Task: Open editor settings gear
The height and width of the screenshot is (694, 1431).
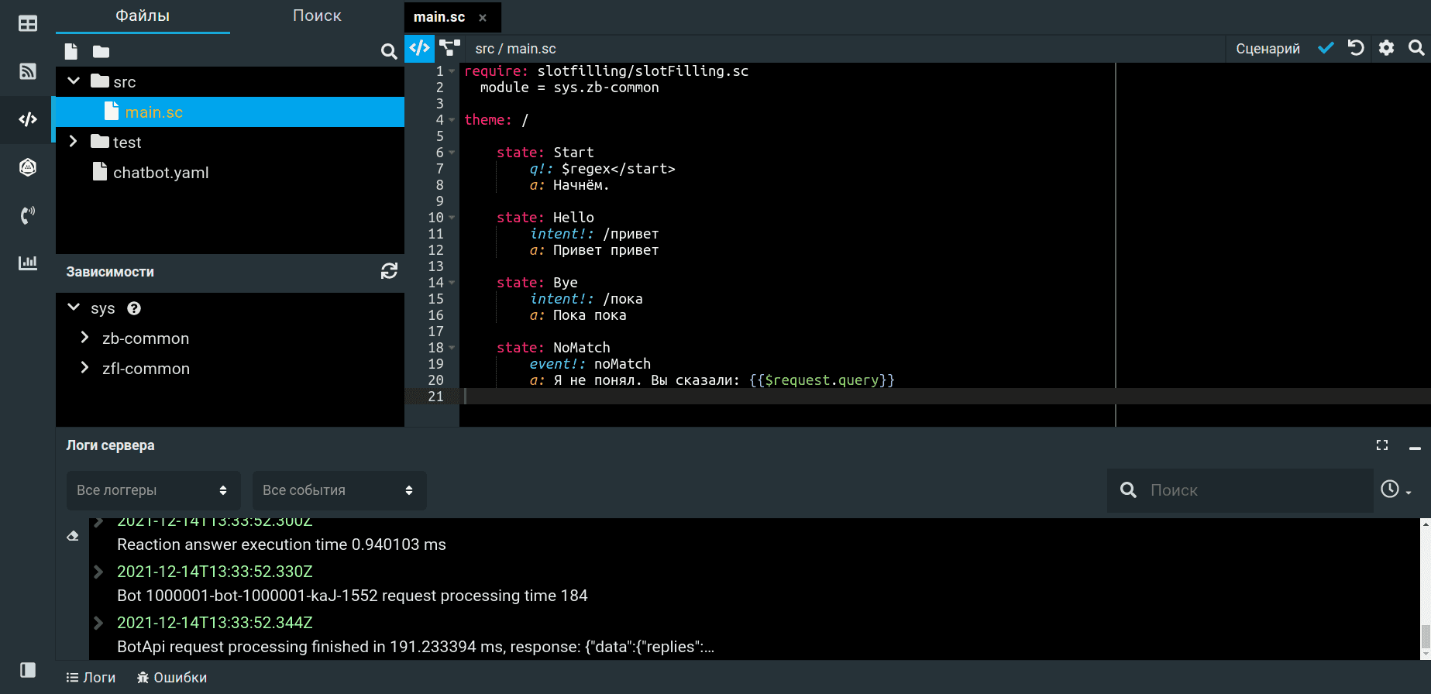Action: (1386, 48)
